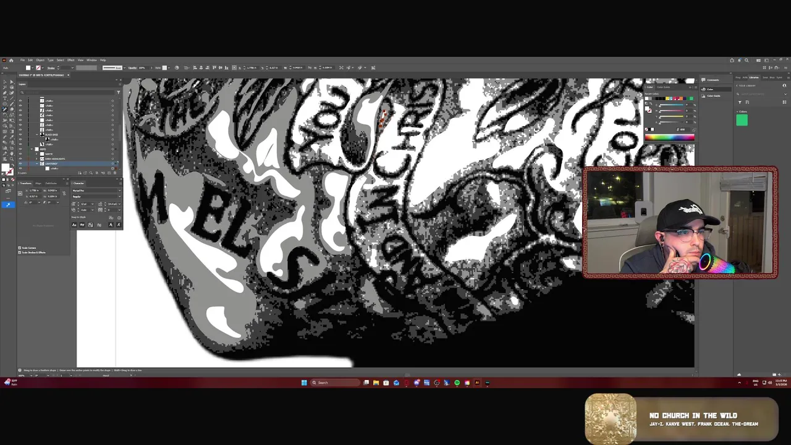Screen dimensions: 791x445
Task: Hide the WHITE layer
Action: [x=20, y=154]
